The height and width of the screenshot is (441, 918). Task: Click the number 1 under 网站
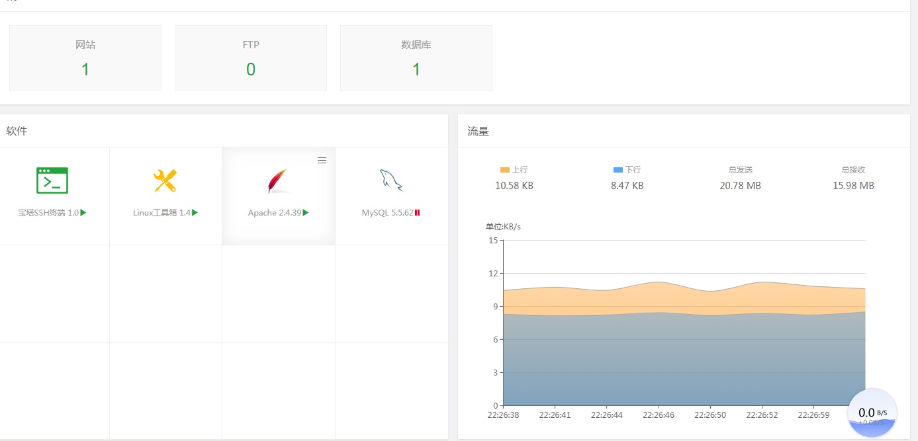tap(85, 69)
